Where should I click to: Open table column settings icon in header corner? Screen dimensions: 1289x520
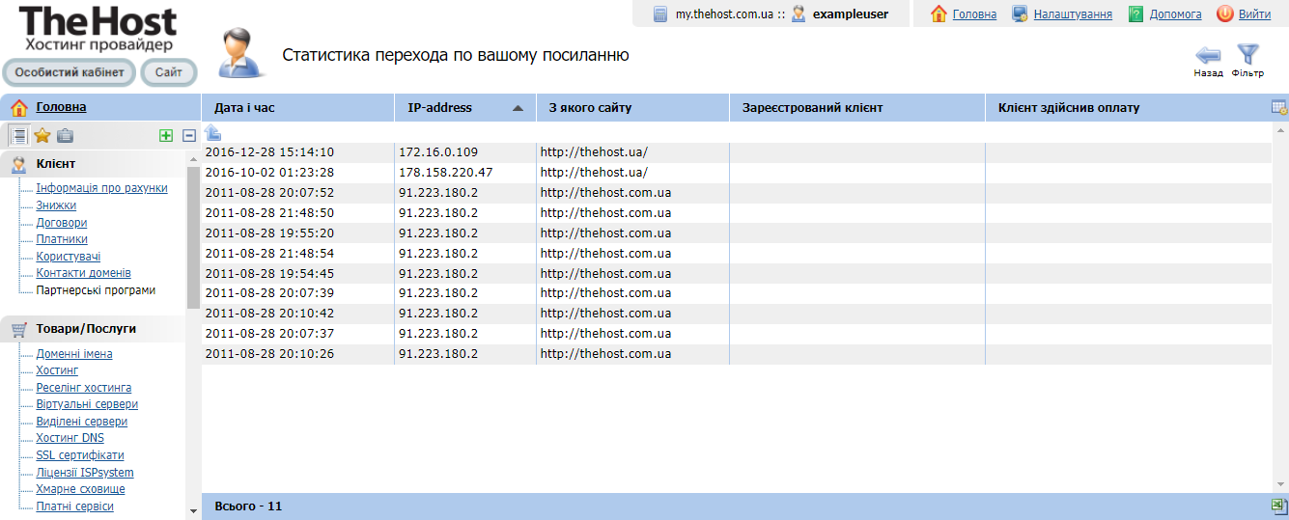coord(1279,107)
